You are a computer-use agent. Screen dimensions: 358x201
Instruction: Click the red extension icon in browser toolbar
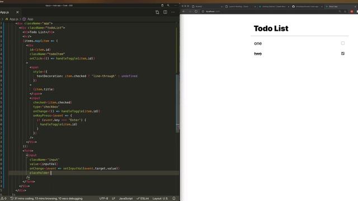(x=352, y=11)
